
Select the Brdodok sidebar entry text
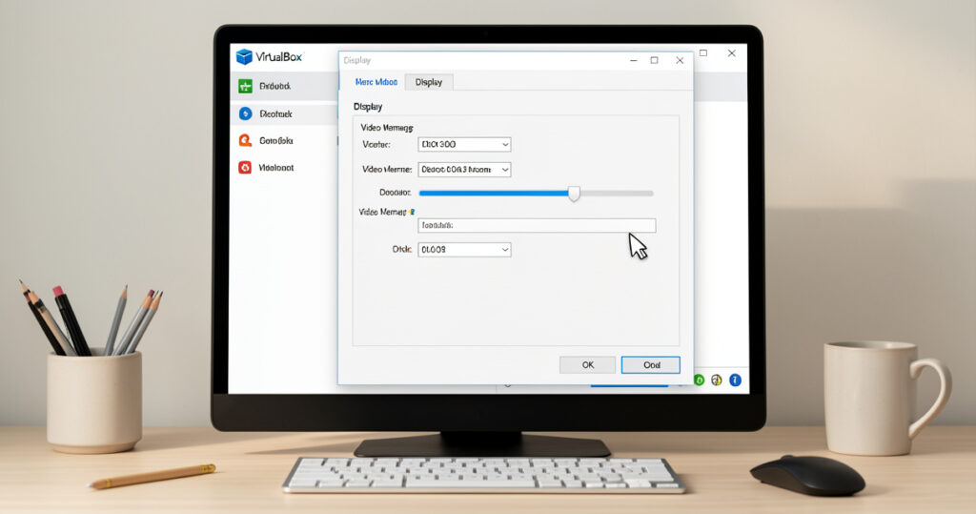[x=274, y=86]
